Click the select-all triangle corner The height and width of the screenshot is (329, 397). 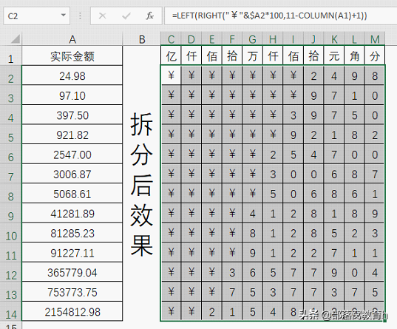point(16,39)
